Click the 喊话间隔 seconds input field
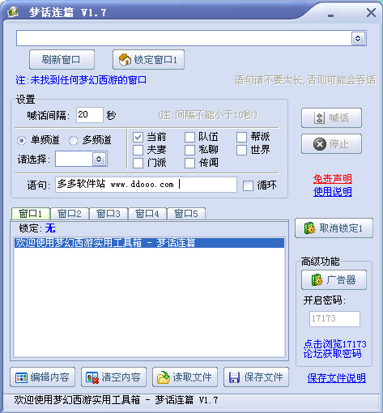The width and height of the screenshot is (383, 413). (x=90, y=115)
